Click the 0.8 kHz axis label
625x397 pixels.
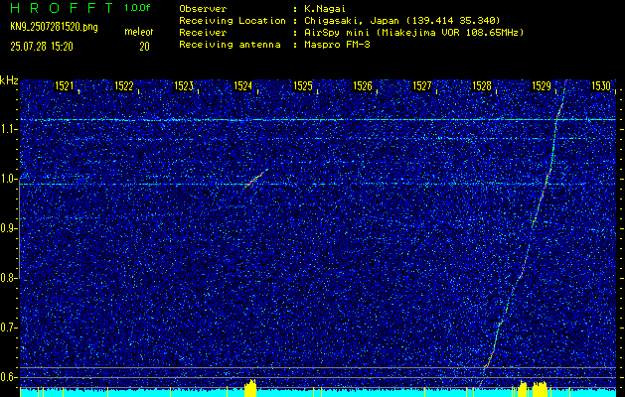[8, 278]
